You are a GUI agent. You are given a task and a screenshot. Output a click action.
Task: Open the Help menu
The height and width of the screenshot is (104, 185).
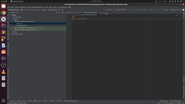pyautogui.click(x=69, y=7)
